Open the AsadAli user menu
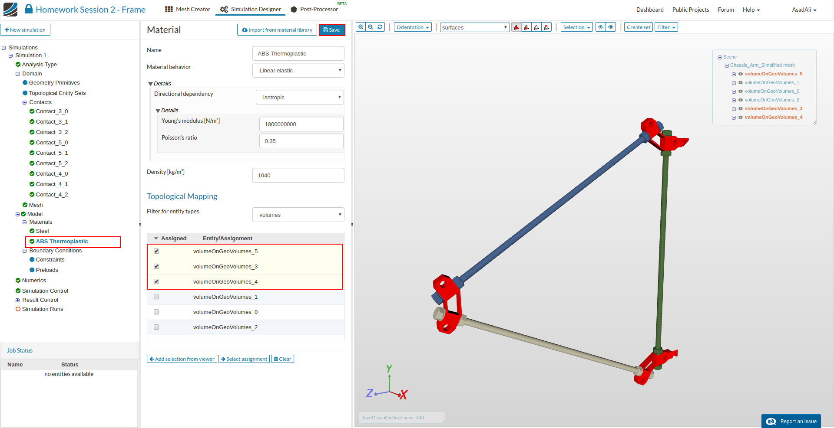834x428 pixels. 804,10
